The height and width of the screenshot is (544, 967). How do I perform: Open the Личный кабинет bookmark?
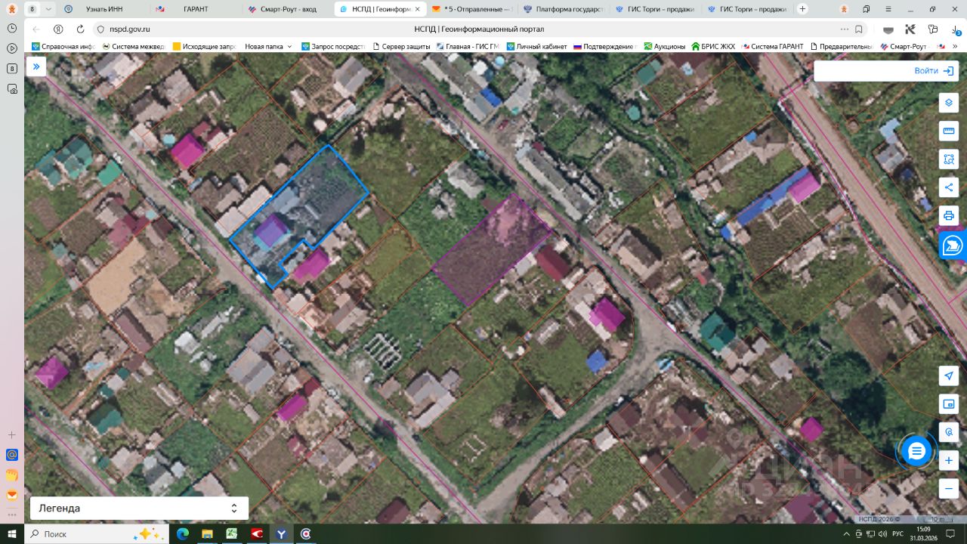pos(536,46)
